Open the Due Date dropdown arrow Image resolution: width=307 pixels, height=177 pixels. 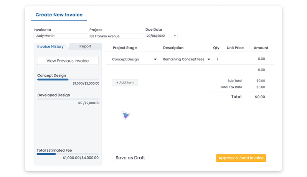click(x=175, y=36)
